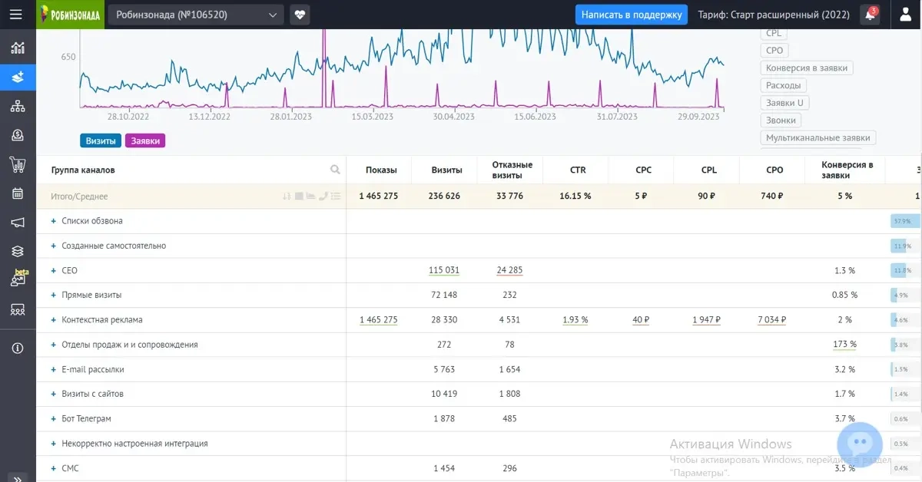Open the hamburger menu in top-left corner

(16, 15)
